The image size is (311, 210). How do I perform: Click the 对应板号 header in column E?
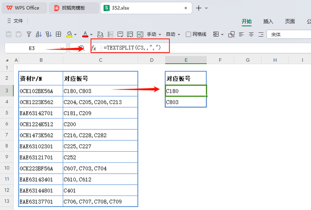click(186, 79)
